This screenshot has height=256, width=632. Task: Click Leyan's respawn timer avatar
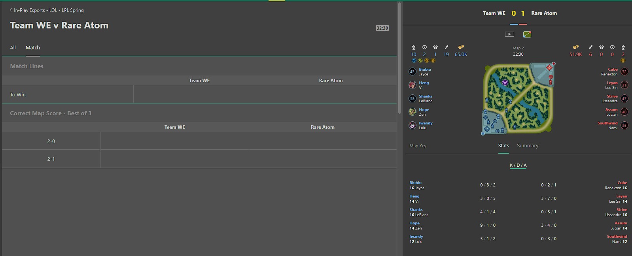pos(624,85)
